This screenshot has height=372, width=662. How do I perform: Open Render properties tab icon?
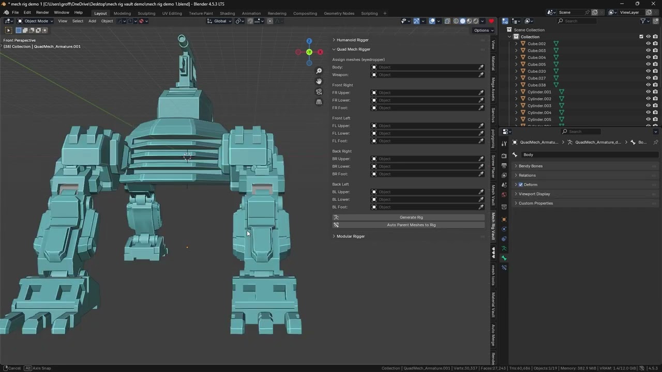click(x=504, y=156)
